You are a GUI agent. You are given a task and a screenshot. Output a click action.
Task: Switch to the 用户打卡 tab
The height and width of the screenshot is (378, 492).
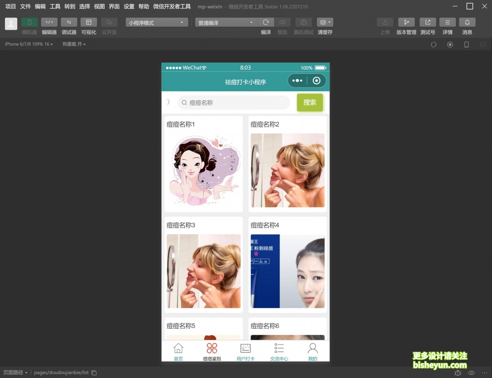pos(245,352)
